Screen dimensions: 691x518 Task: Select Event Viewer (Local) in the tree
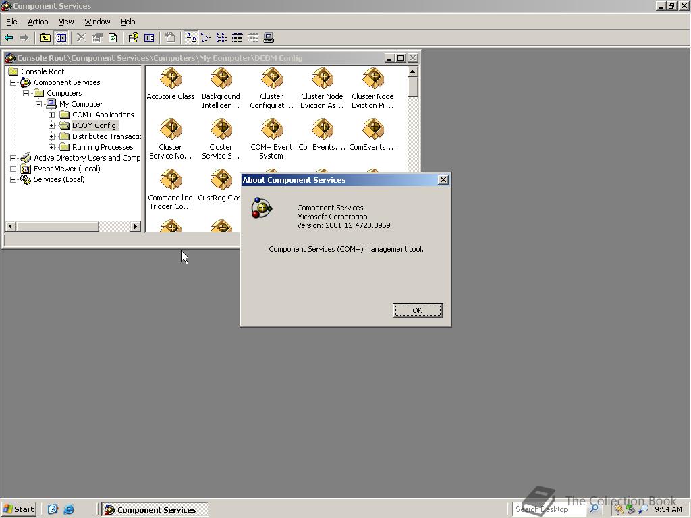click(67, 169)
